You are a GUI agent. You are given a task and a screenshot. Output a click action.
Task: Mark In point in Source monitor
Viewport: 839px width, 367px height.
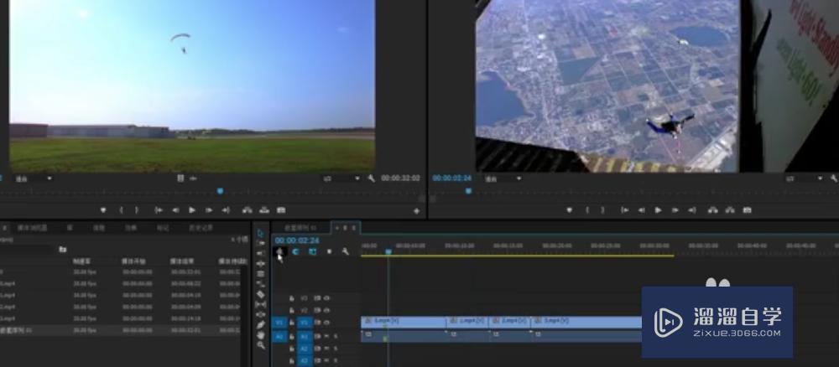[121, 210]
